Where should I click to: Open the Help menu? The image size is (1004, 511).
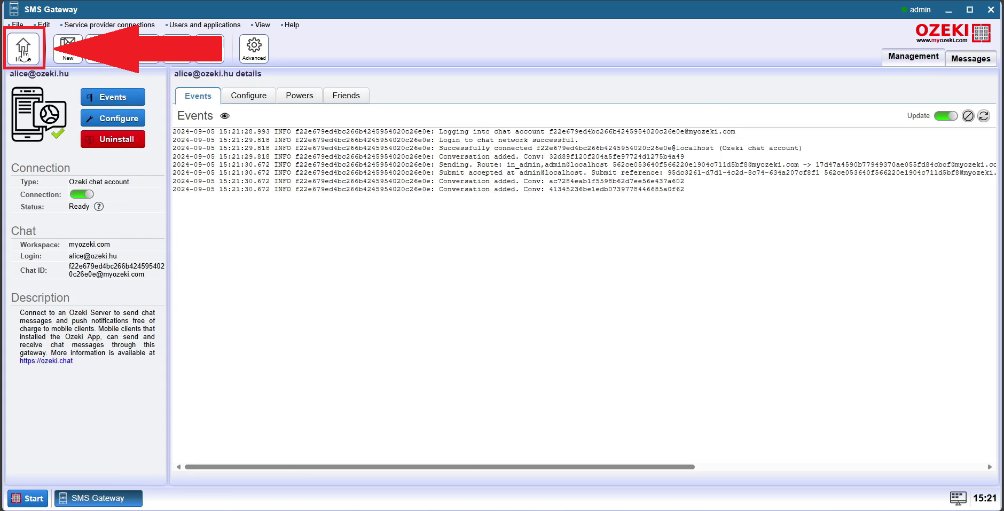[x=292, y=25]
